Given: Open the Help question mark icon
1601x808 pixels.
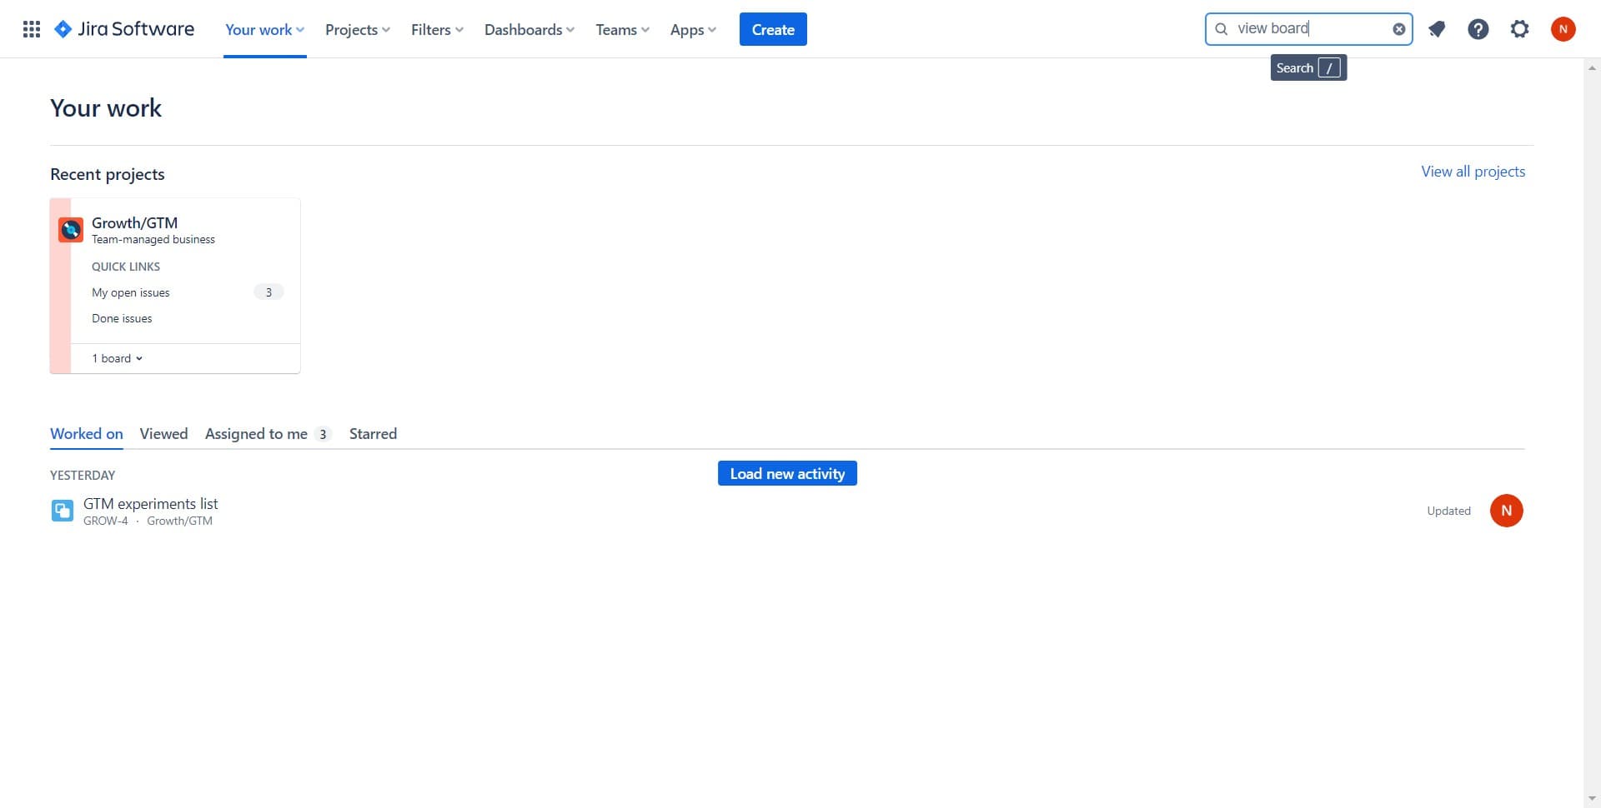Looking at the screenshot, I should (x=1478, y=29).
